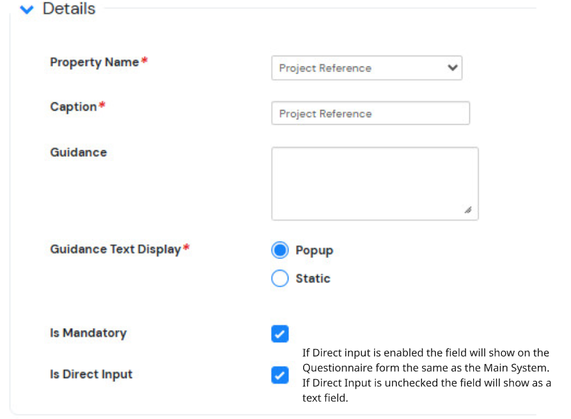Click the Property Name dropdown arrow icon
The width and height of the screenshot is (571, 419).
point(452,67)
